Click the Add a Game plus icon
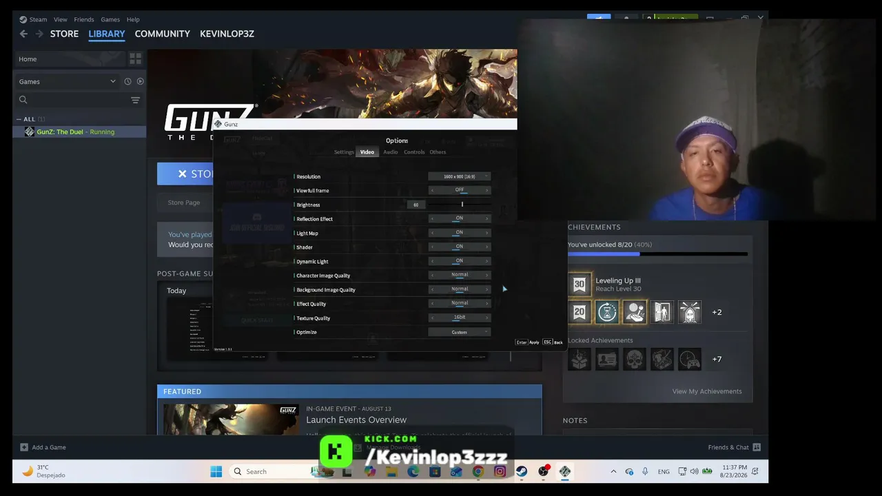Viewport: 882px width, 496px height. [x=24, y=447]
